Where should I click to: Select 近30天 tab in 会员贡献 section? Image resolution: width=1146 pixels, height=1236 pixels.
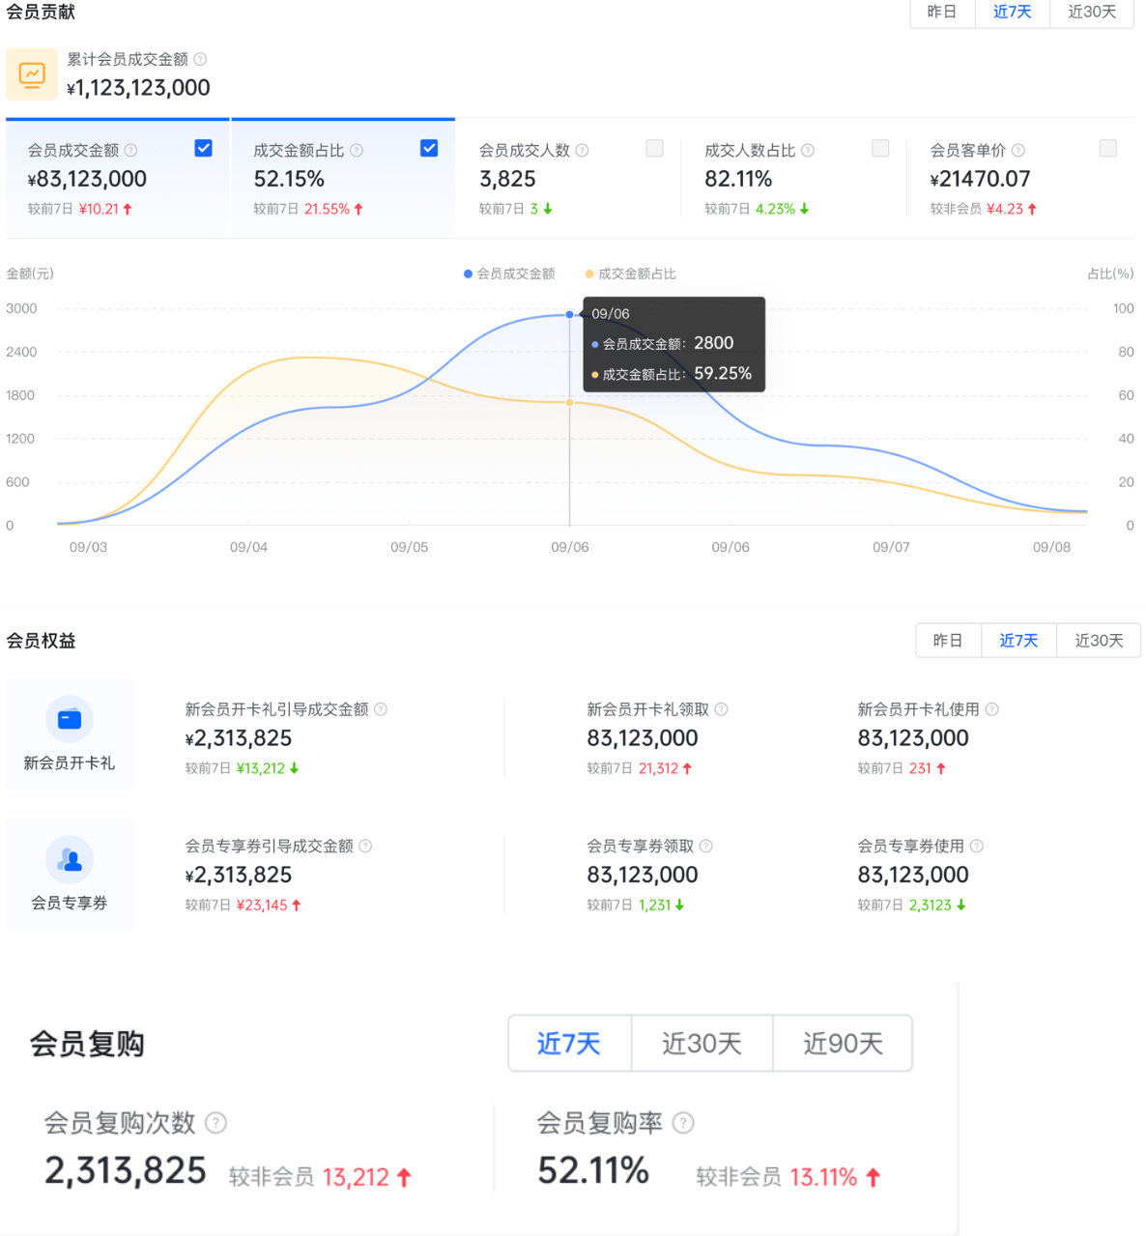point(1093,12)
